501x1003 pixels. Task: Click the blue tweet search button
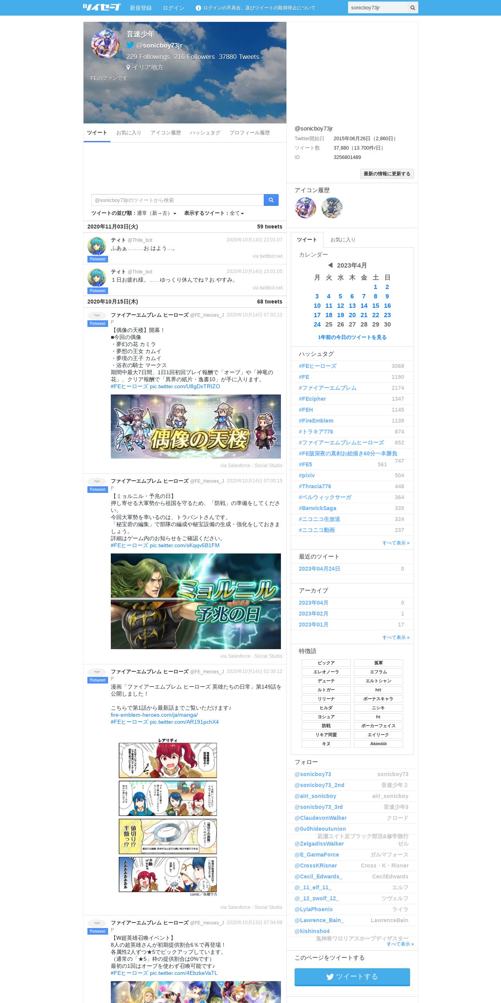271,200
